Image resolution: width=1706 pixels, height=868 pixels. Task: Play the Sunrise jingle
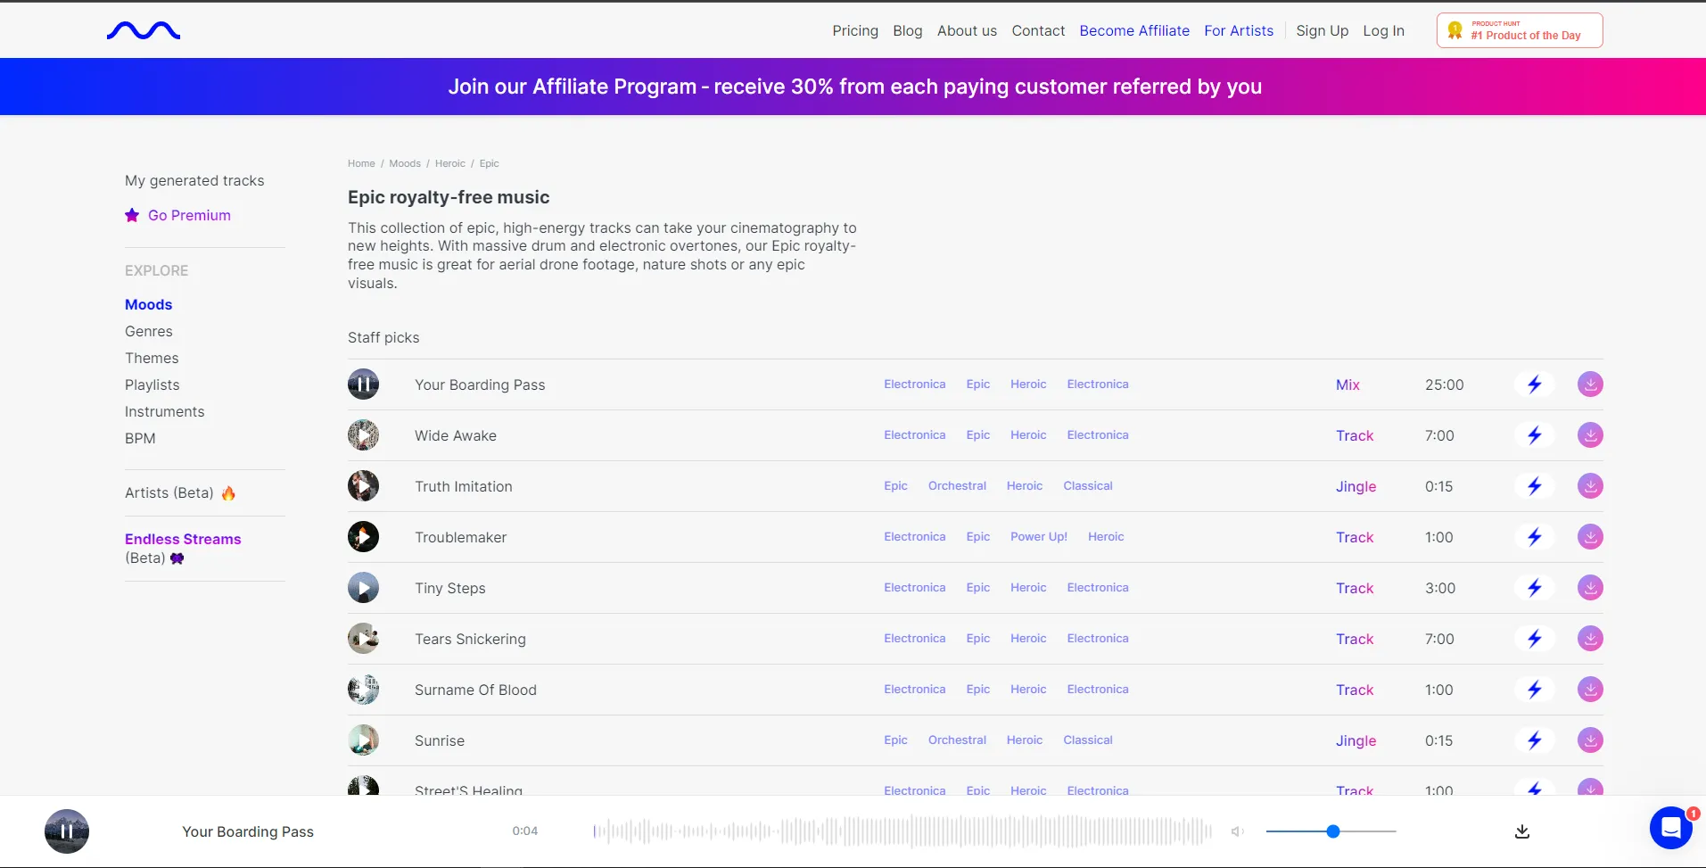(x=363, y=740)
